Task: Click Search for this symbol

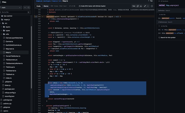Action: point(168,38)
